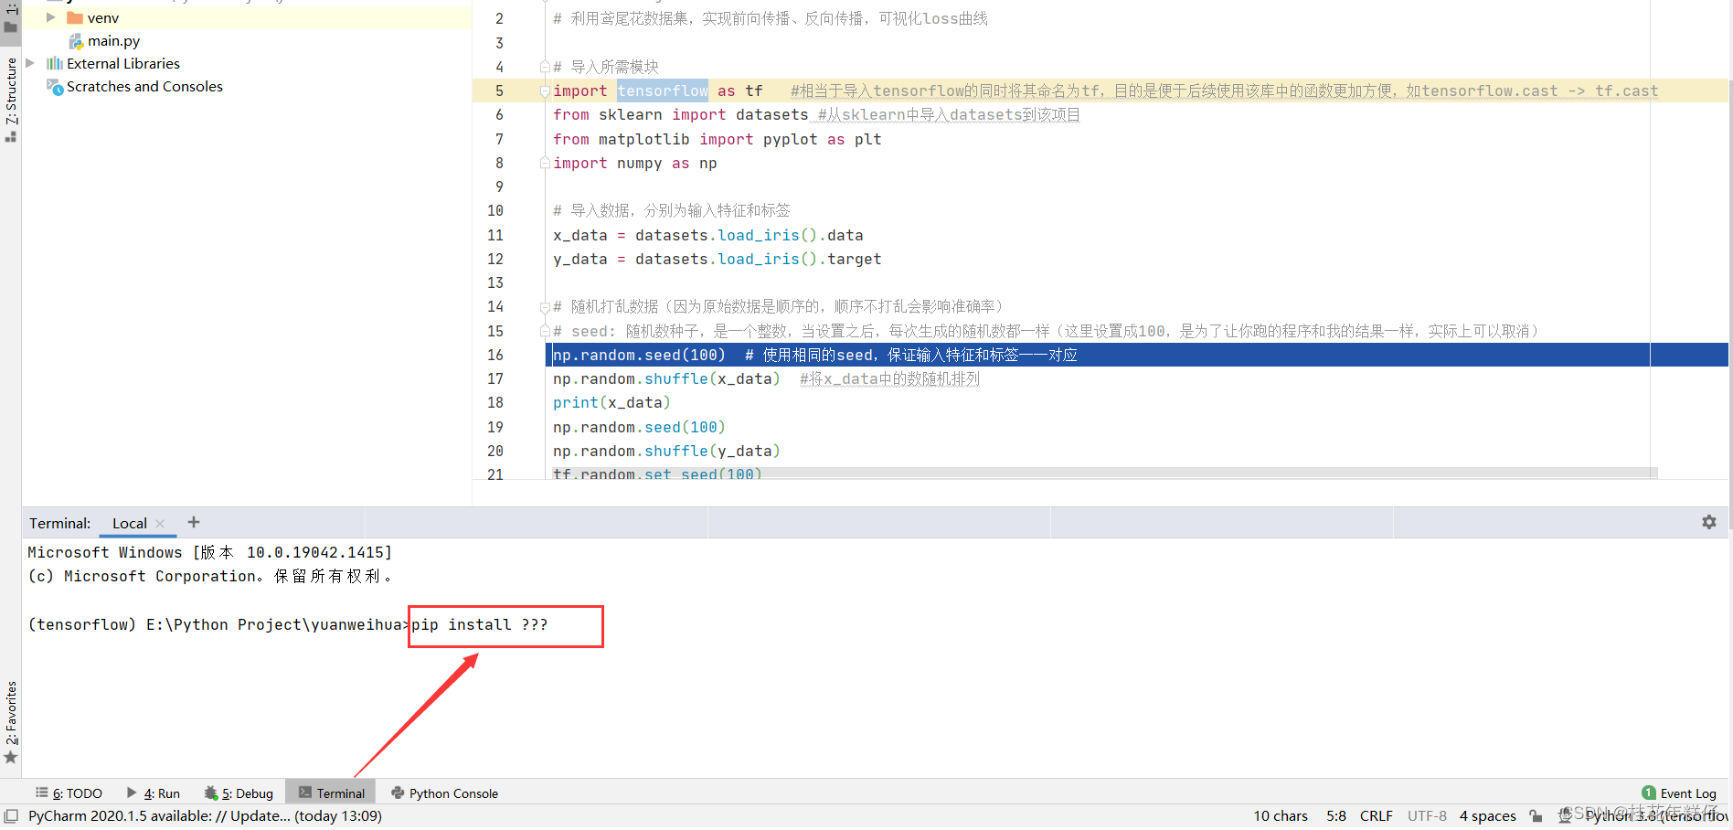Viewport: 1733px width, 830px height.
Task: Toggle the fold marker on line 4 comment
Action: [545, 67]
